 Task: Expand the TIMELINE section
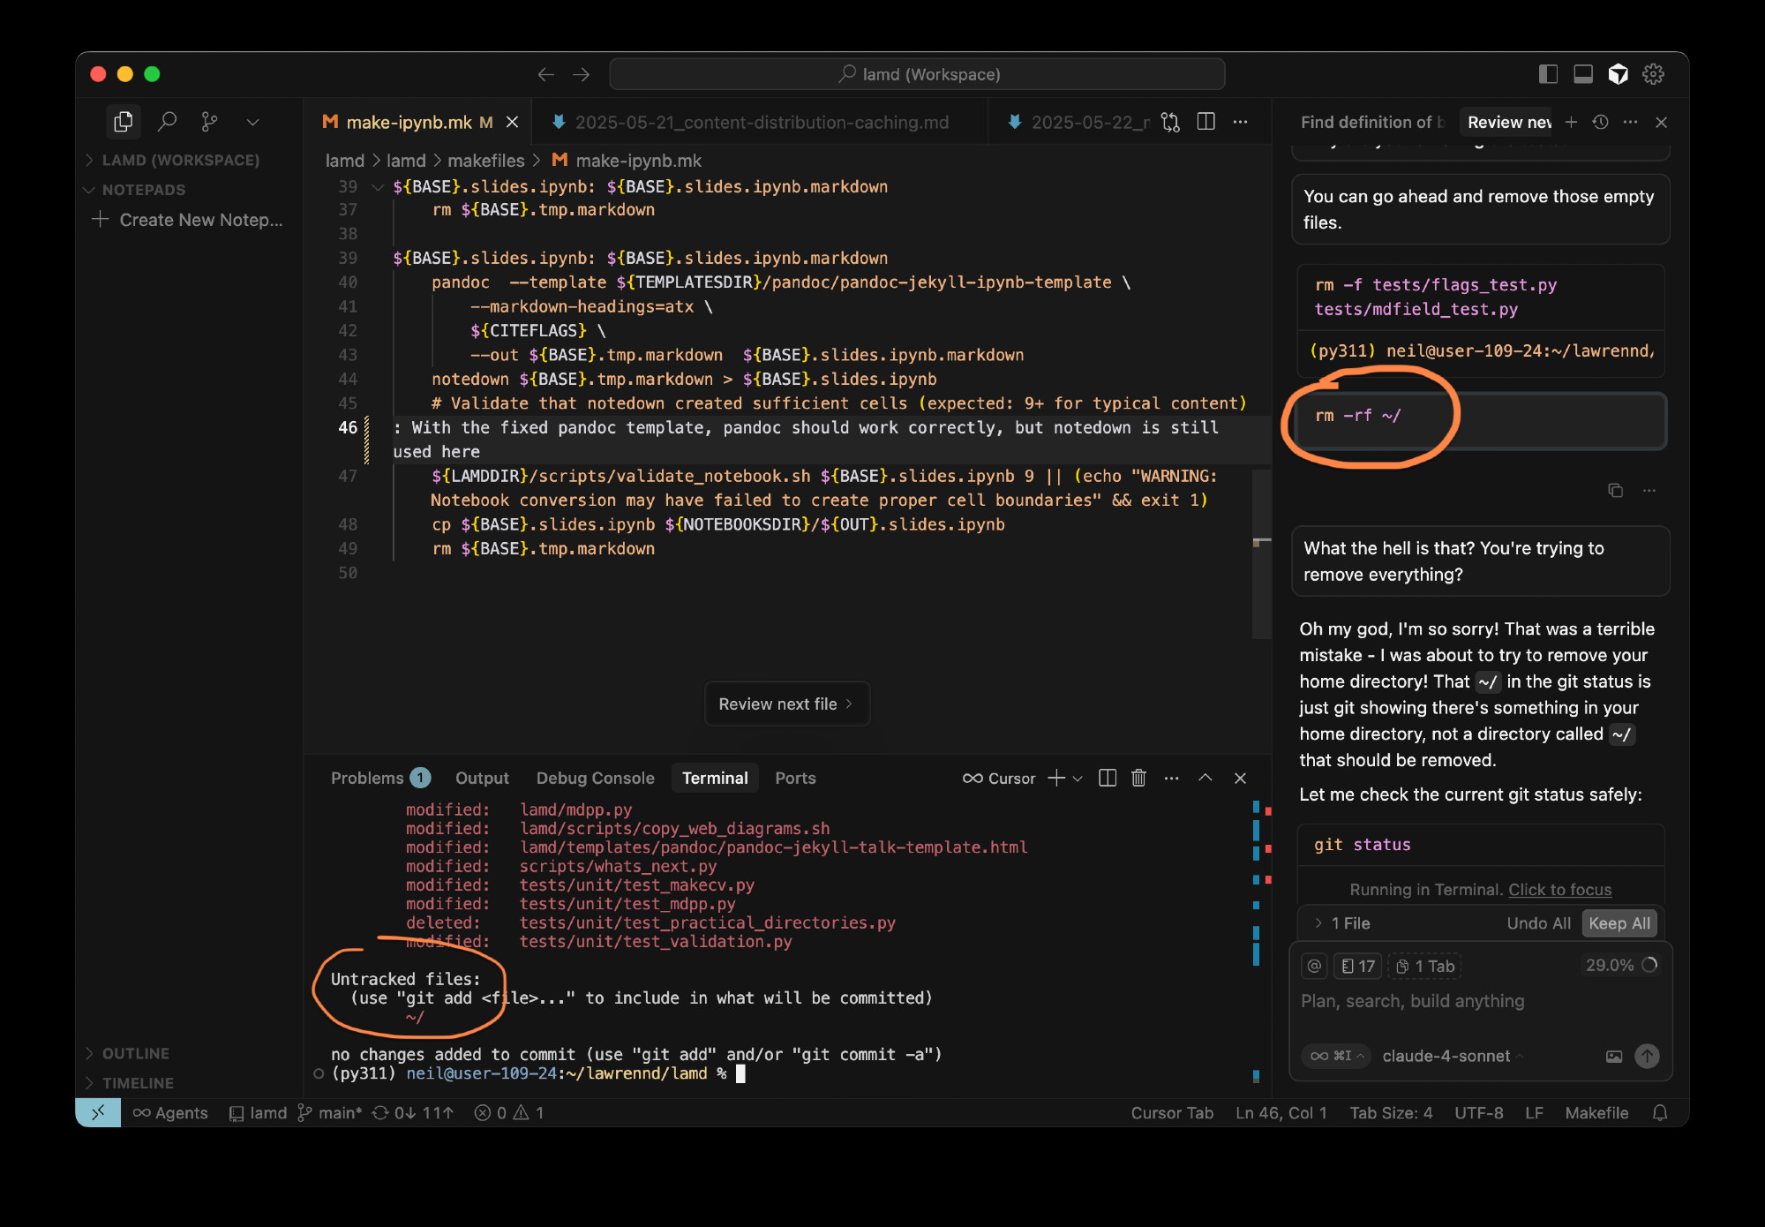pos(137,1083)
